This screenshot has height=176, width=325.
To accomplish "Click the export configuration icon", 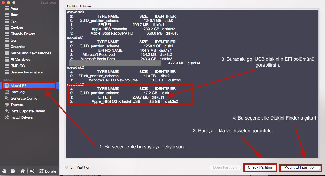I will 13,171.
